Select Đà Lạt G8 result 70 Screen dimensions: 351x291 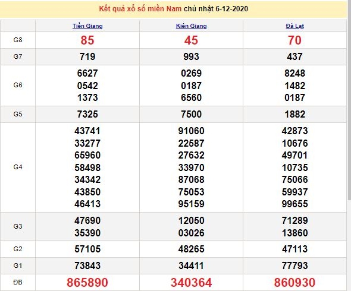[x=294, y=40]
